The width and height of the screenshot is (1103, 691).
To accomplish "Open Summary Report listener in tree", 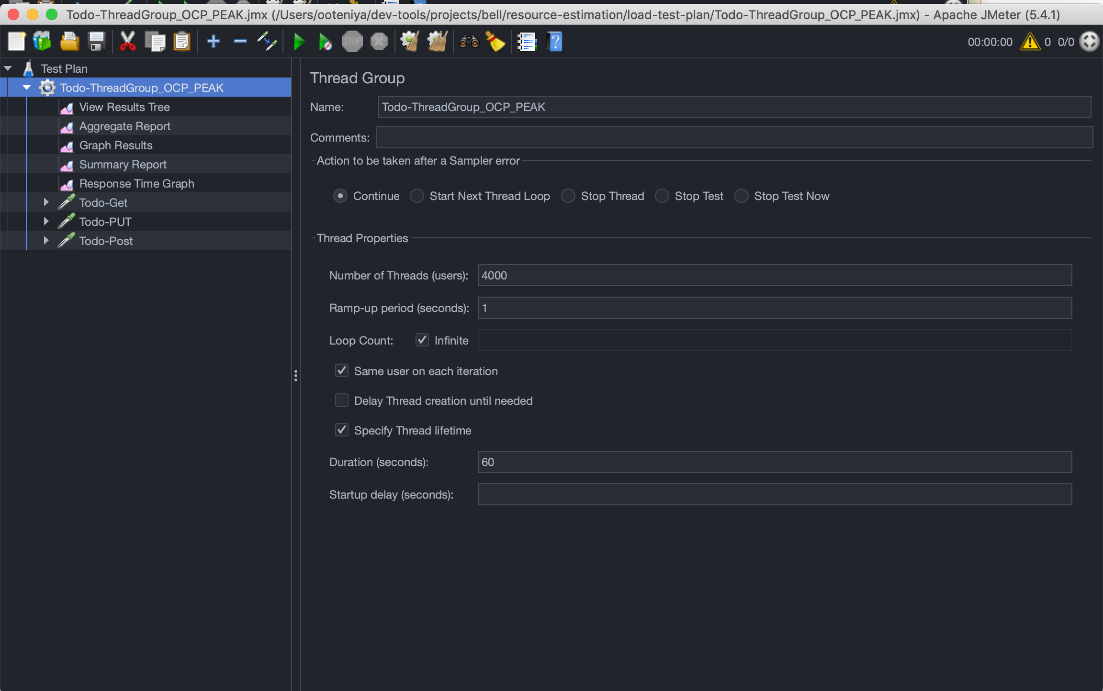I will click(x=123, y=165).
